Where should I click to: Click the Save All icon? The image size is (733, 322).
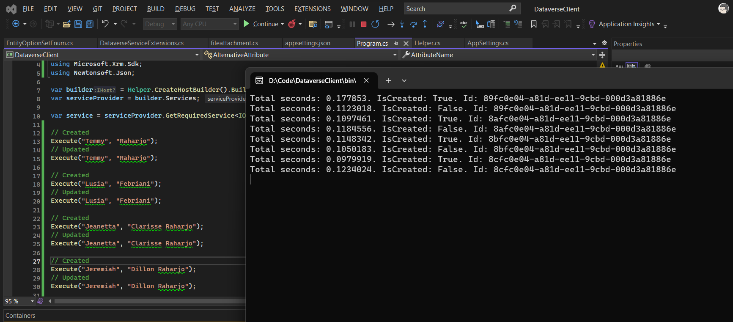click(90, 24)
